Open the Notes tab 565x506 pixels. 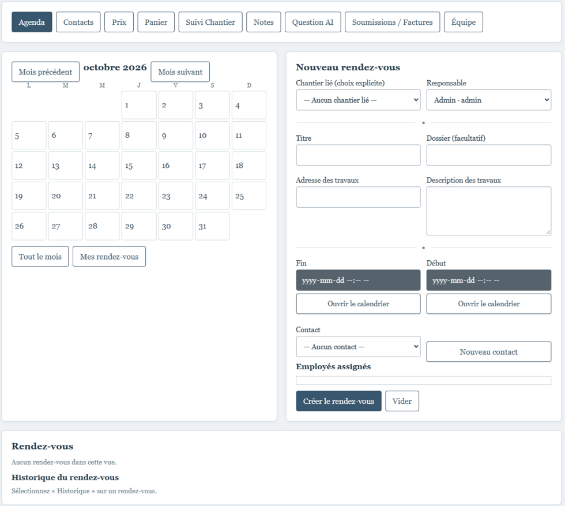tap(263, 22)
